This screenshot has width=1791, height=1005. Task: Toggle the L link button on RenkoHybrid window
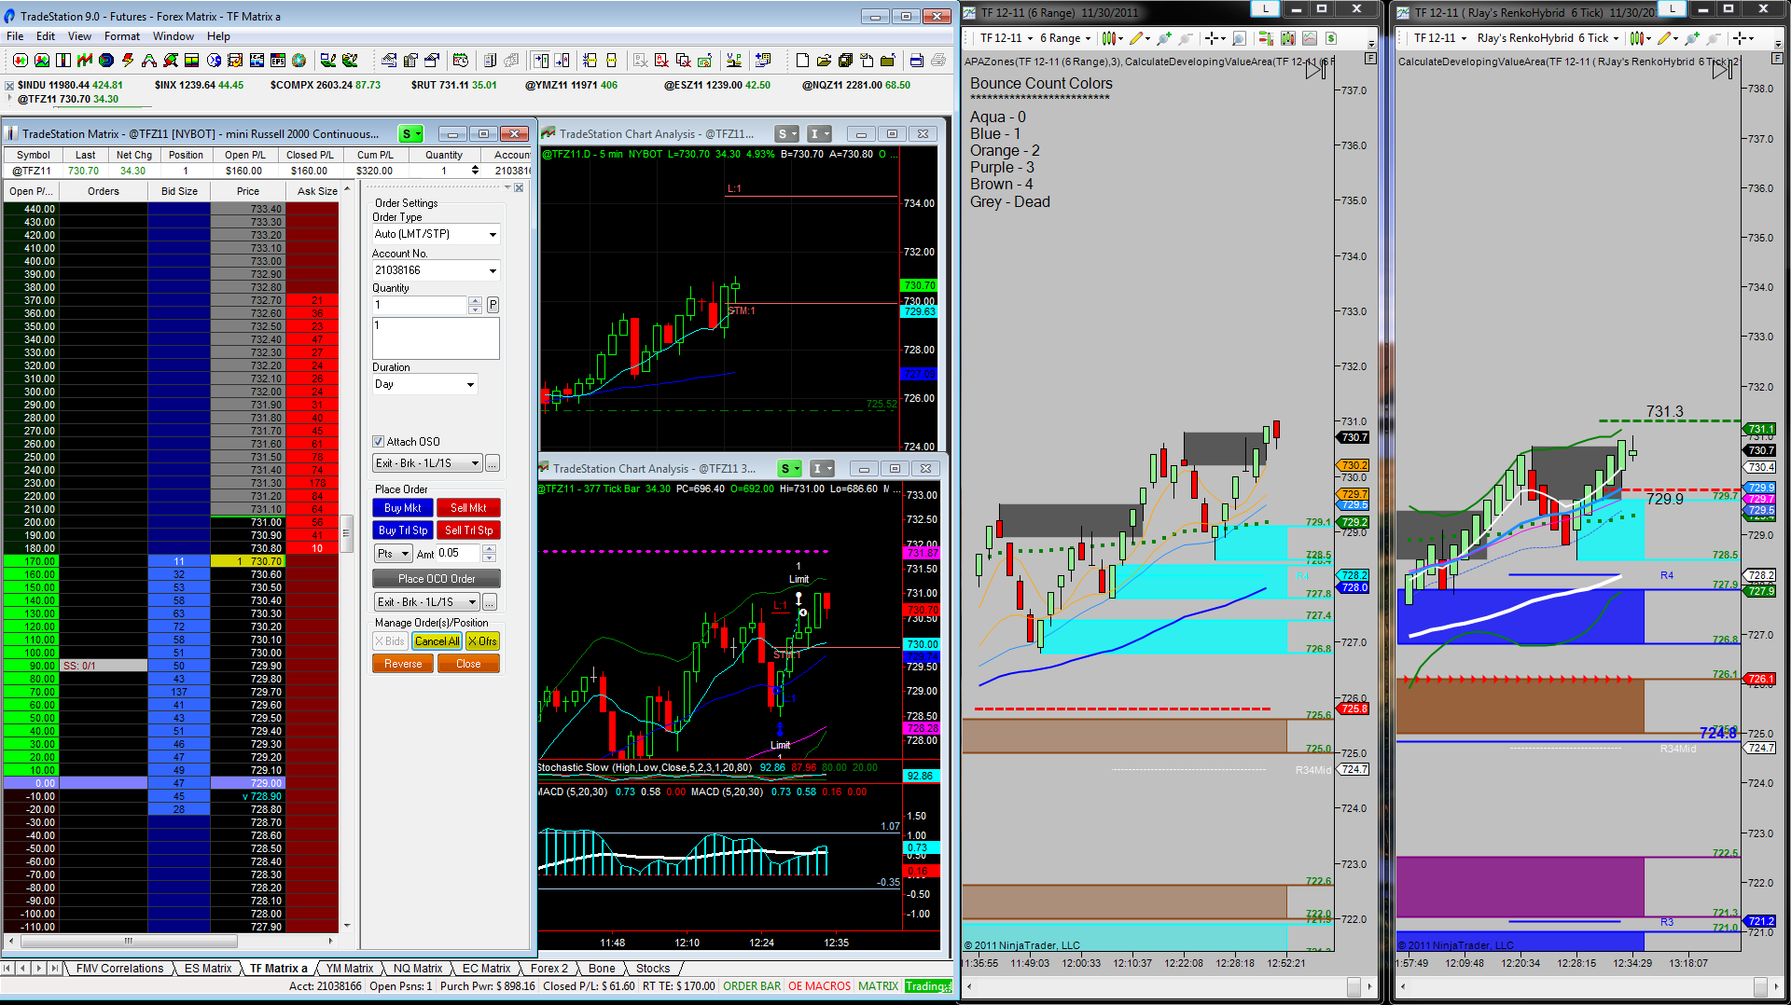(1673, 8)
